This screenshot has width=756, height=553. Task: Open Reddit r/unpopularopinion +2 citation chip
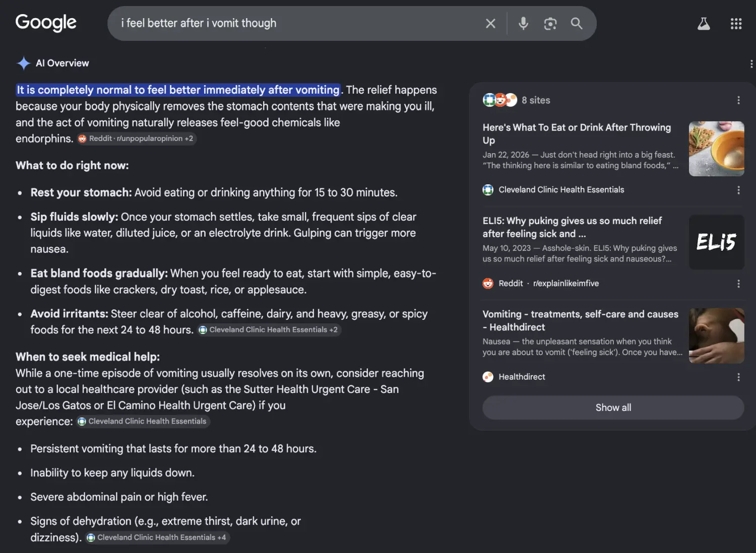click(x=136, y=139)
